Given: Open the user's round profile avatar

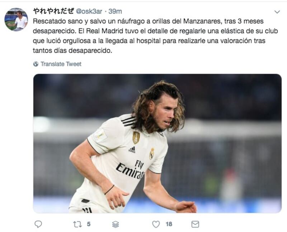Looking at the screenshot, I should tap(16, 20).
